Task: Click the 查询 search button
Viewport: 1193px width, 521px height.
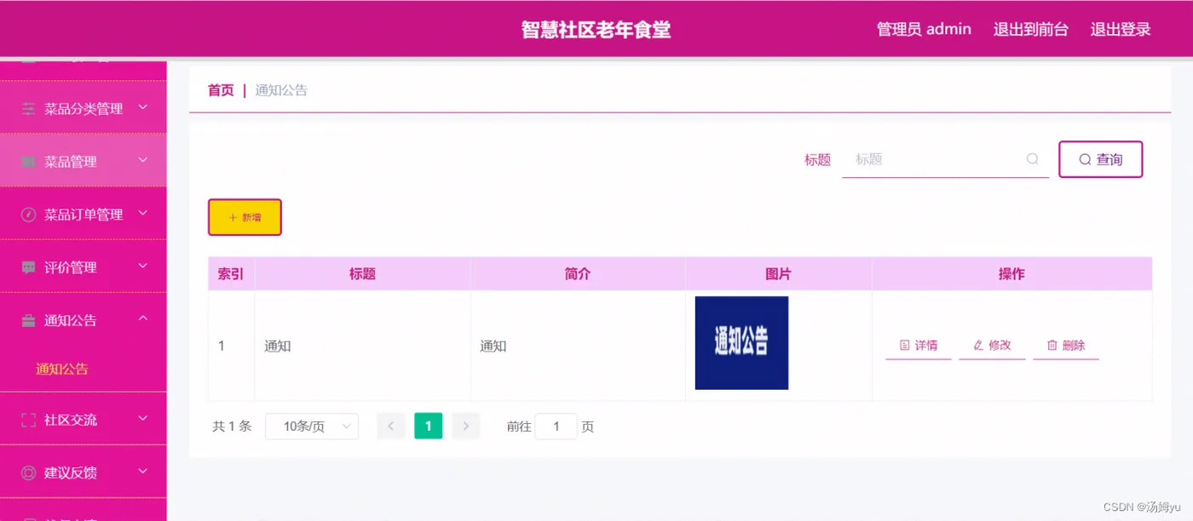Action: point(1100,159)
